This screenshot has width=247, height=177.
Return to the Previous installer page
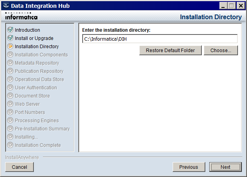189,167
